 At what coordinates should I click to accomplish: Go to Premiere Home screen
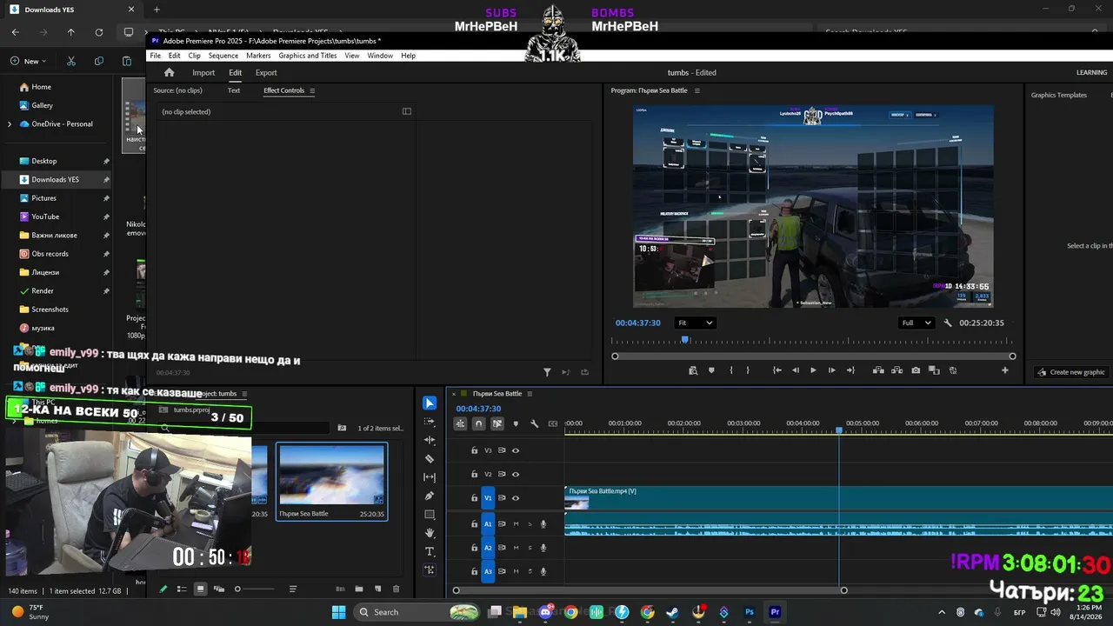[x=170, y=72]
